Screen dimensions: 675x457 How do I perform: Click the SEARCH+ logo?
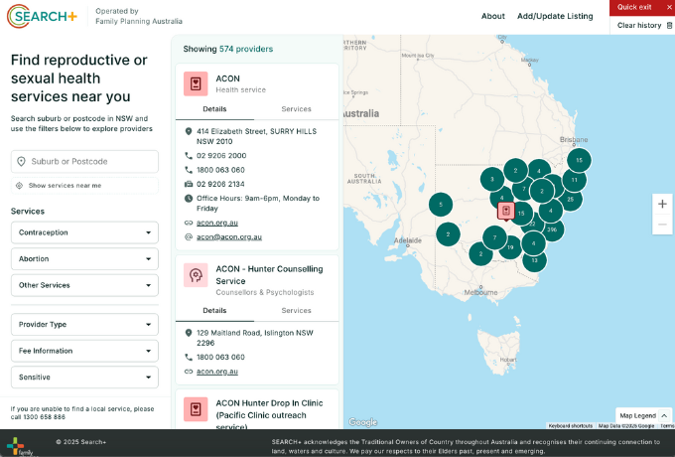[42, 16]
